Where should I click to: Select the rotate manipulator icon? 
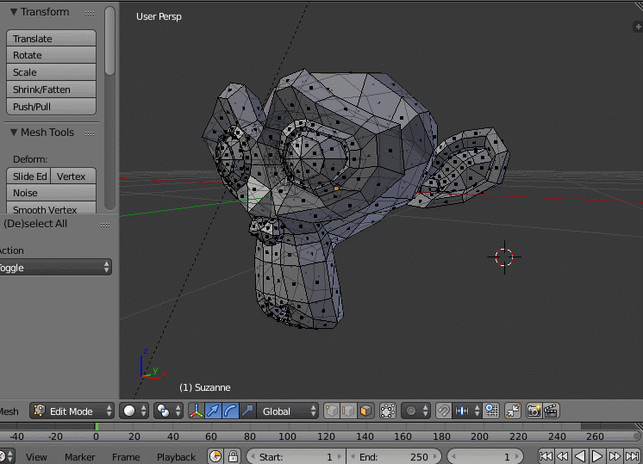pos(230,411)
